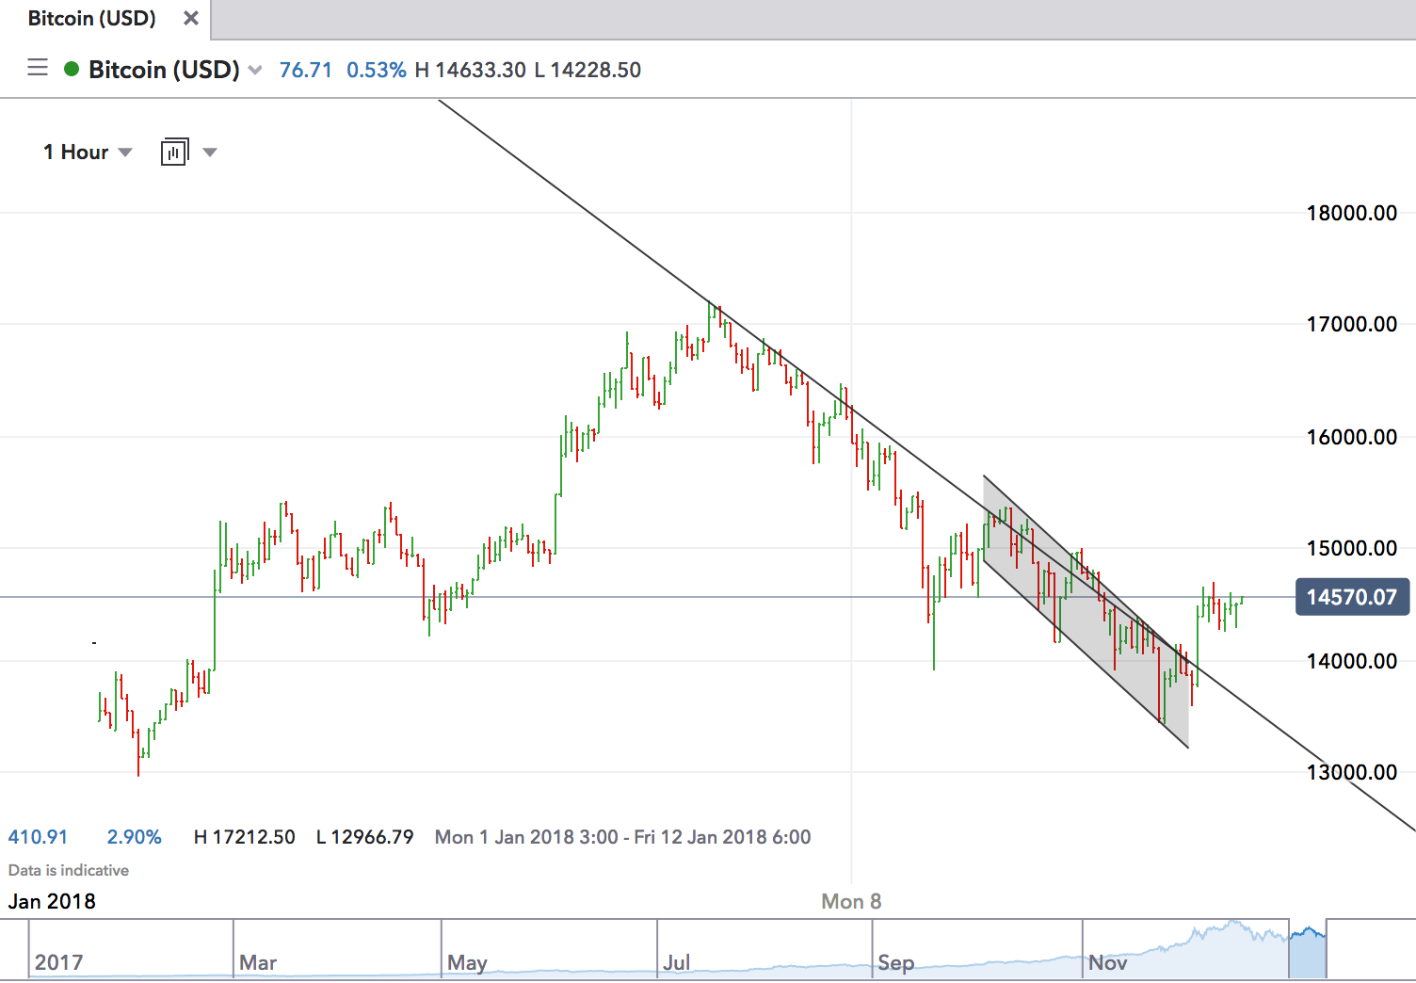Click the Jul marker in timeline navigator
The image size is (1416, 983).
677,962
